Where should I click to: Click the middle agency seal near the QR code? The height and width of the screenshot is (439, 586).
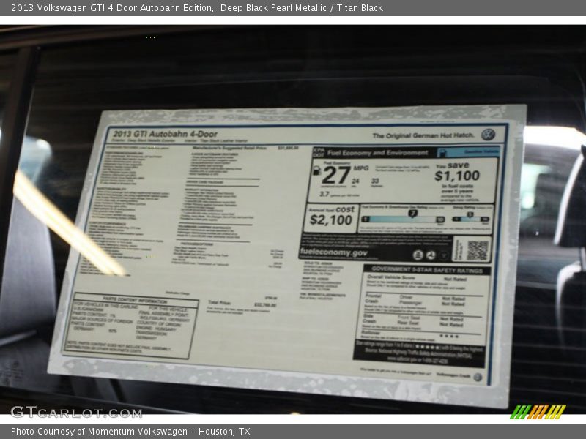click(430, 255)
